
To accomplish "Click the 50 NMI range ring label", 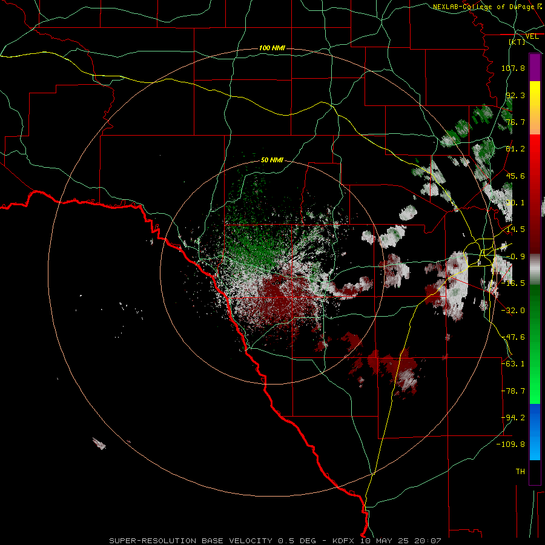I will point(272,160).
